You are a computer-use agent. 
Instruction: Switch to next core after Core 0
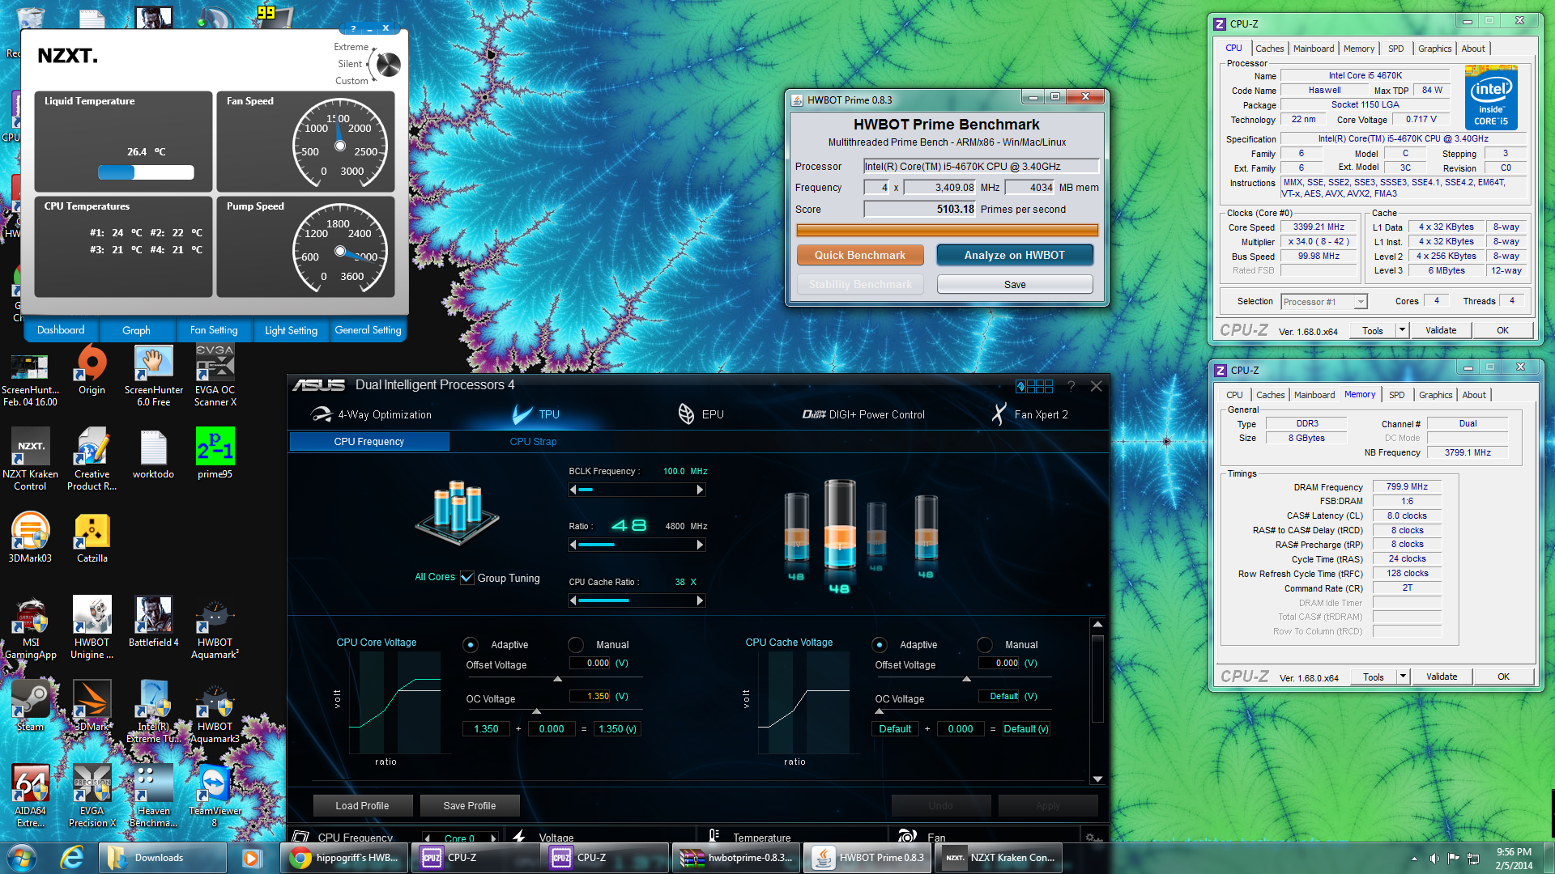[x=493, y=838]
